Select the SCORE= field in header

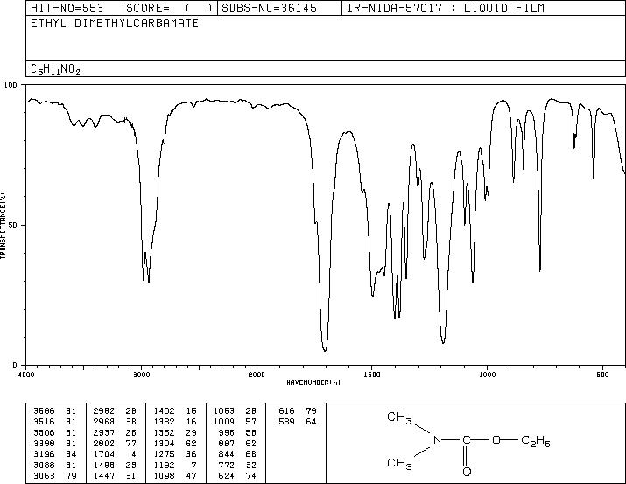pos(169,8)
